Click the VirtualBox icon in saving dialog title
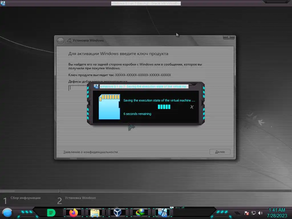 click(96, 86)
